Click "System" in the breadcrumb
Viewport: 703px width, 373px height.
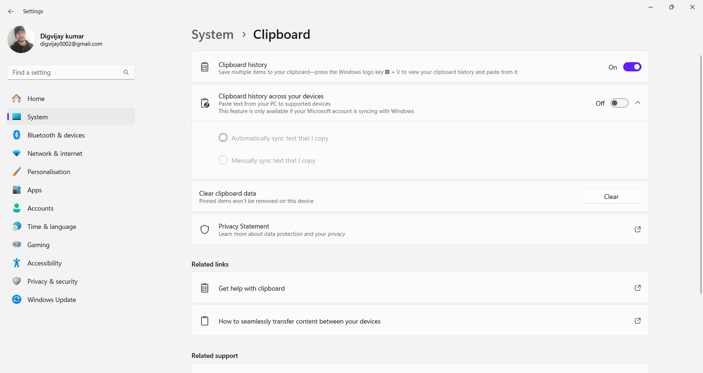(x=212, y=34)
